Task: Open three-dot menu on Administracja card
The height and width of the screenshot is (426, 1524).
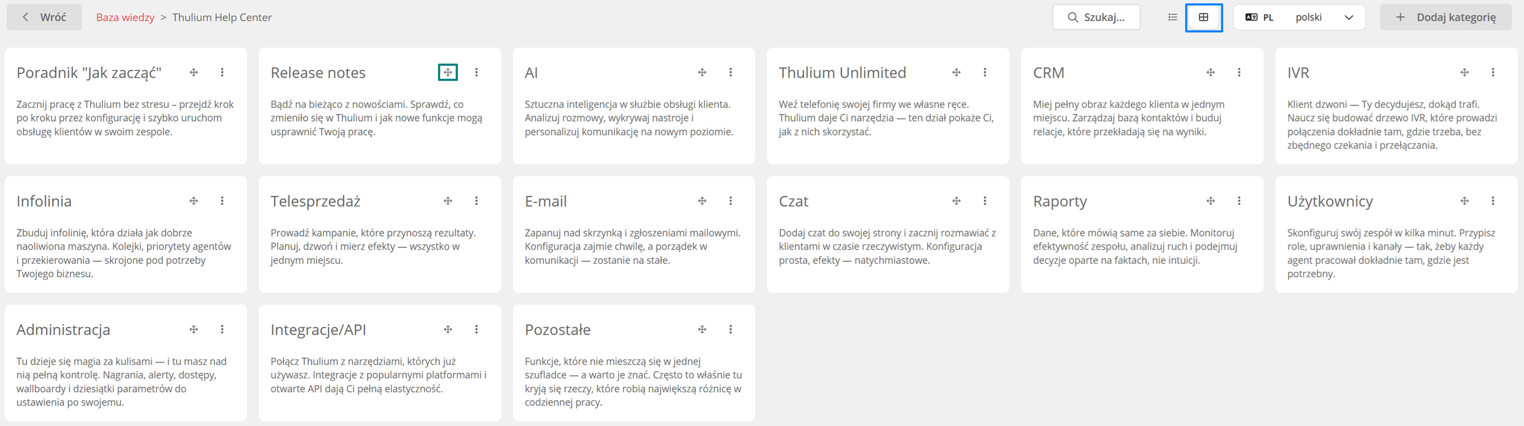Action: click(222, 330)
